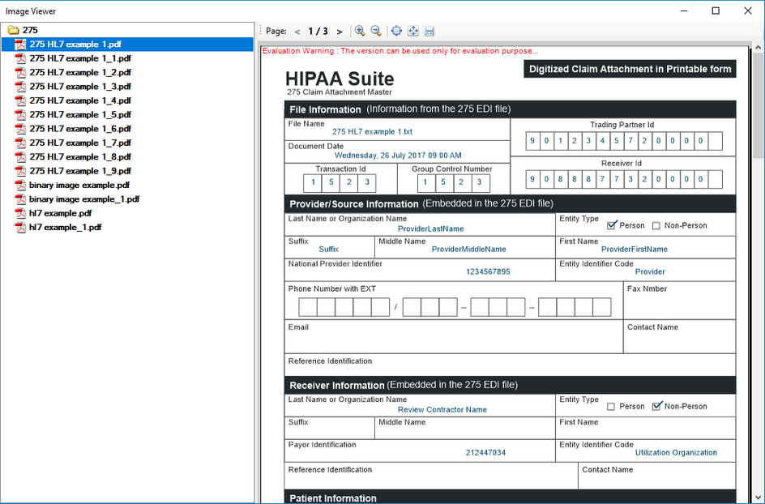Toggle Provider Entity Type Person checkbox

click(x=612, y=225)
